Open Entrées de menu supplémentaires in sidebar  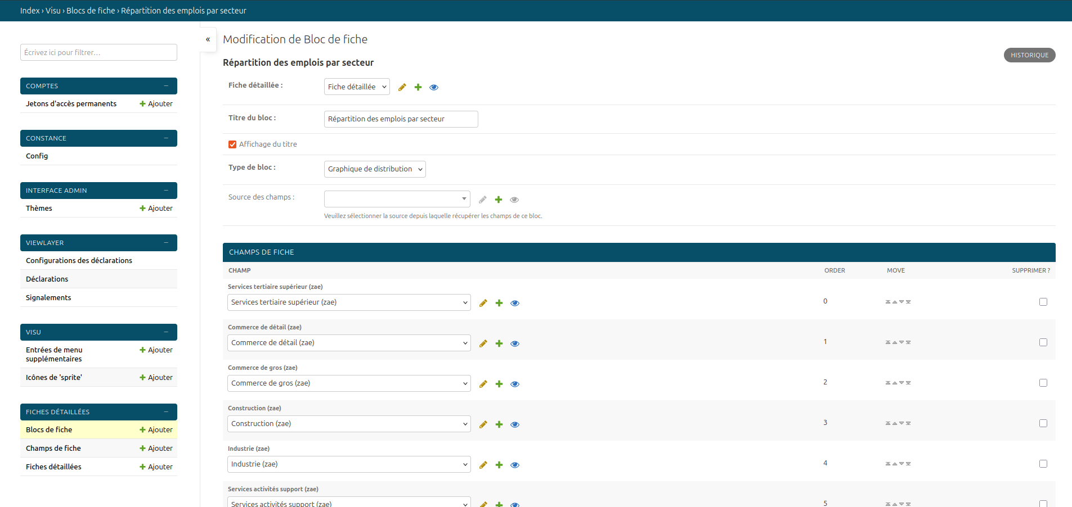pos(54,355)
